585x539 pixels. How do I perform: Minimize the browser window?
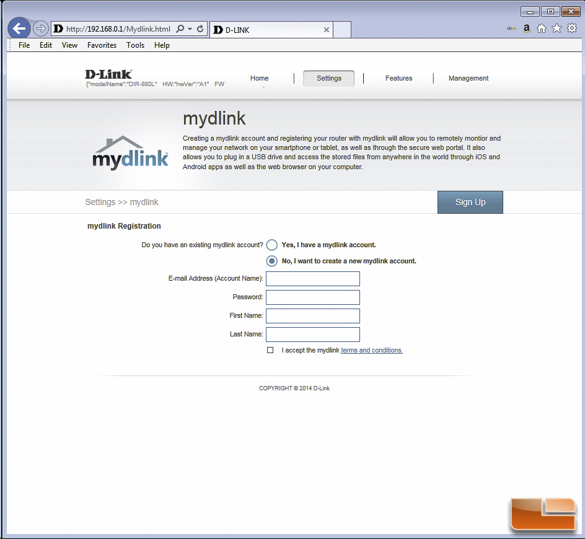coord(530,12)
